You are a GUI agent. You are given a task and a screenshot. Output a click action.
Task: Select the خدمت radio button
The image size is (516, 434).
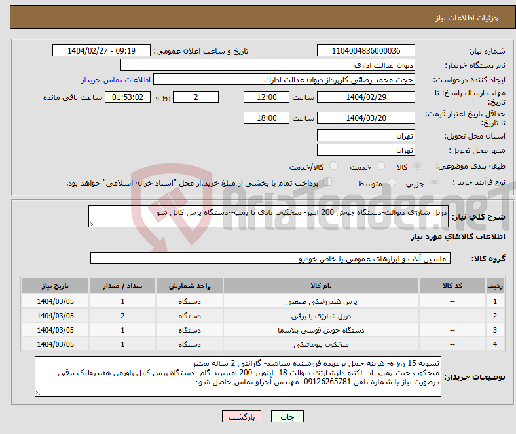point(380,166)
